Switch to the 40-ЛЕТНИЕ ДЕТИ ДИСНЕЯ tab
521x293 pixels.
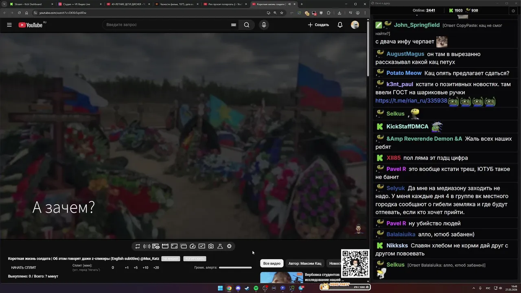128,4
